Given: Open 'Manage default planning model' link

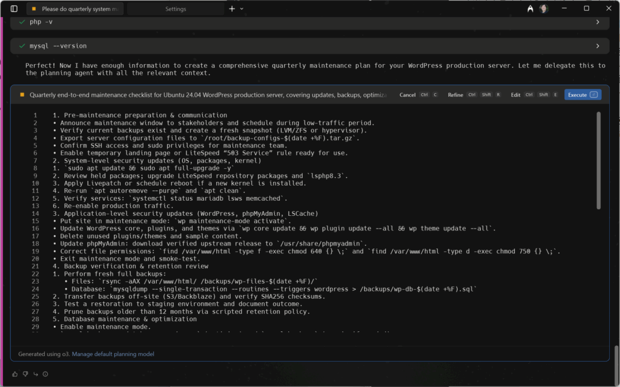Looking at the screenshot, I should point(113,354).
